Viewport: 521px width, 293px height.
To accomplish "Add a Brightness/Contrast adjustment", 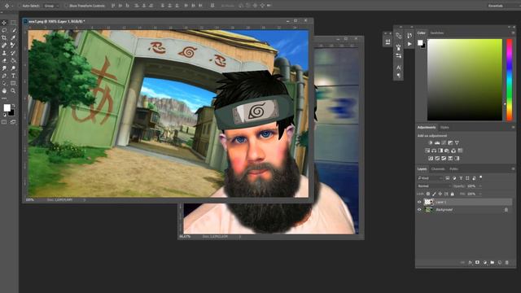I will click(431, 142).
